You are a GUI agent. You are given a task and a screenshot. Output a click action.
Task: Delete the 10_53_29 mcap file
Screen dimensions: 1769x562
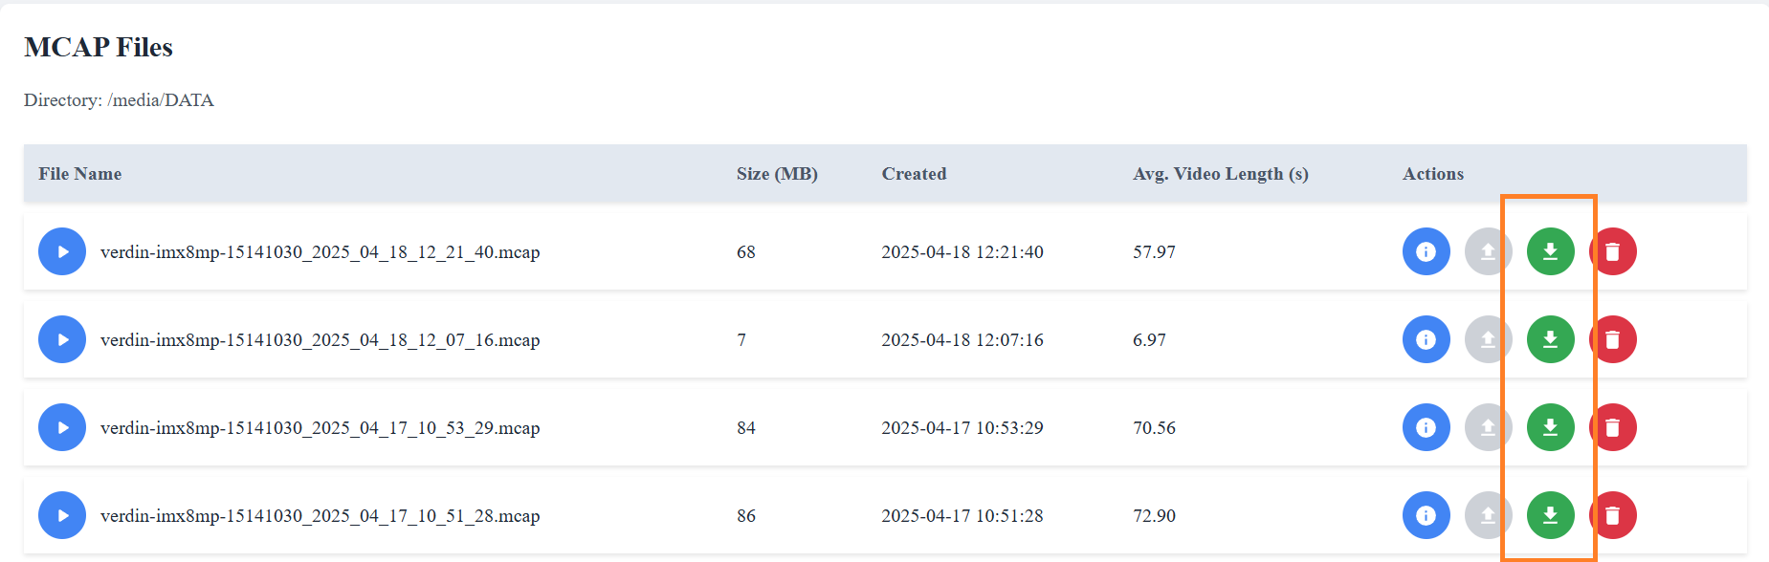click(1613, 427)
